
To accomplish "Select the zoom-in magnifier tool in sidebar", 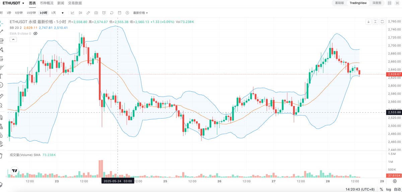I will pyautogui.click(x=1, y=106).
